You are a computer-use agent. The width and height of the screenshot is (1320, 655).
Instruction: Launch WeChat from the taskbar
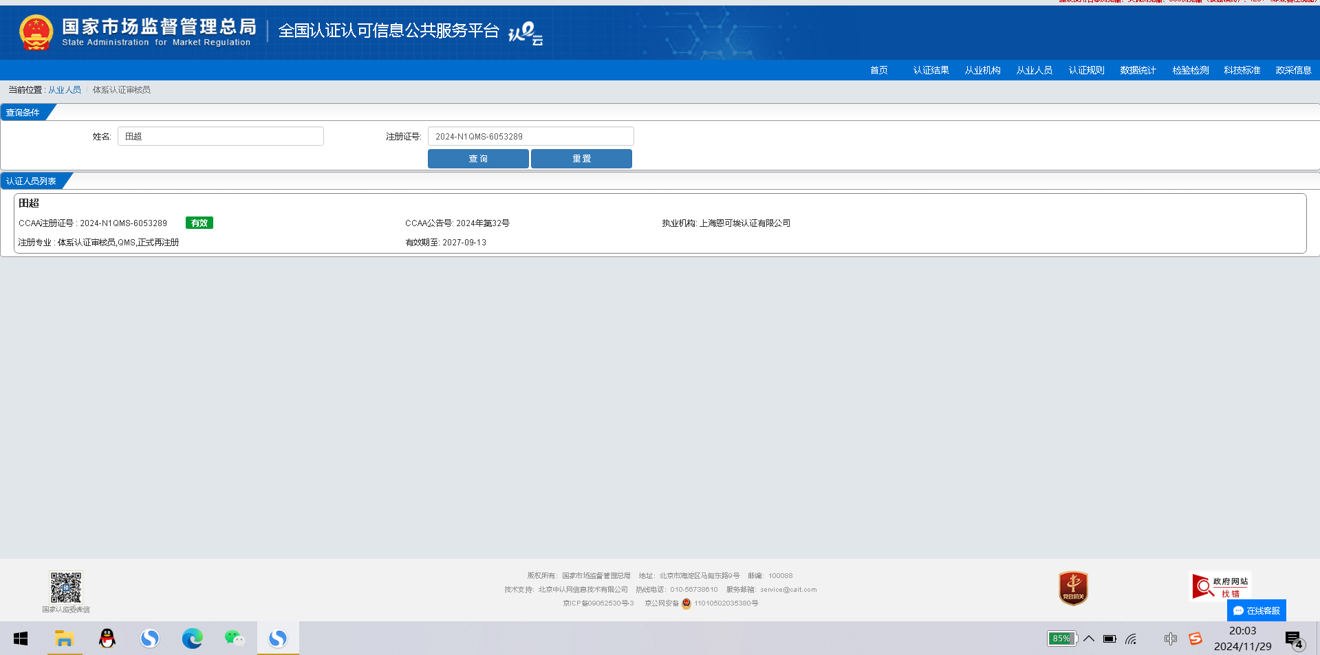[235, 639]
